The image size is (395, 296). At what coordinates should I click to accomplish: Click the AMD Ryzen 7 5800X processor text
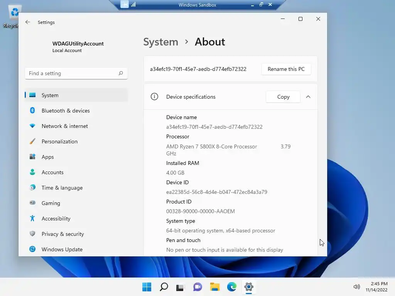click(212, 146)
